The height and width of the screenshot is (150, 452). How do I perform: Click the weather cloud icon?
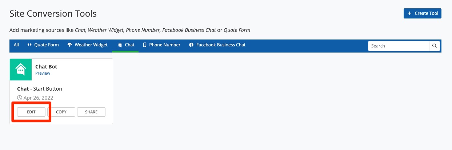70,45
